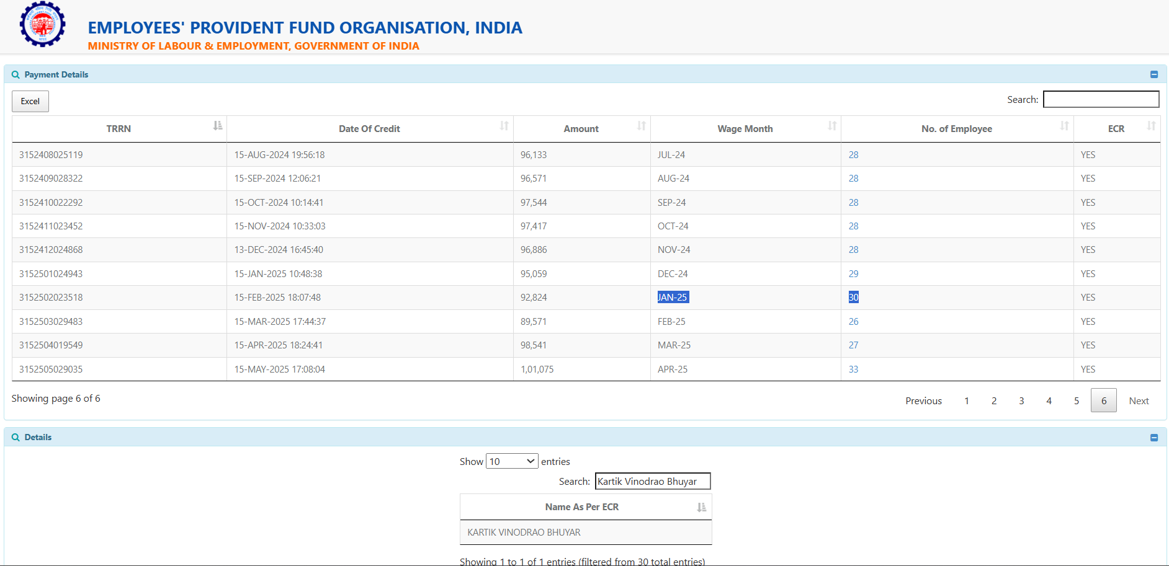Sort by No. of Employee arrows icon
Screen dimensions: 1169x566
coord(1064,126)
